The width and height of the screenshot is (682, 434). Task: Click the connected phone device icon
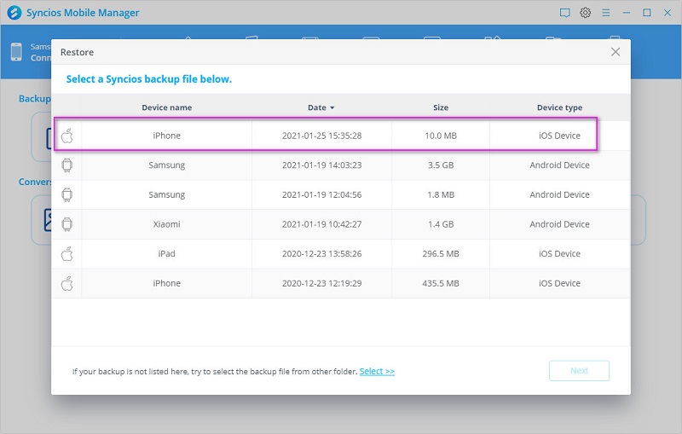[x=16, y=52]
